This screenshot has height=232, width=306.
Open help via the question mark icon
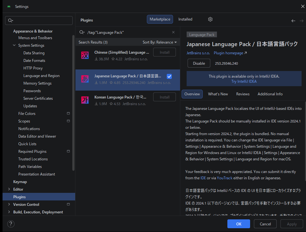(11, 224)
